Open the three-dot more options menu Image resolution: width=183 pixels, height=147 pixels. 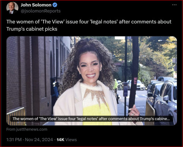(174, 5)
